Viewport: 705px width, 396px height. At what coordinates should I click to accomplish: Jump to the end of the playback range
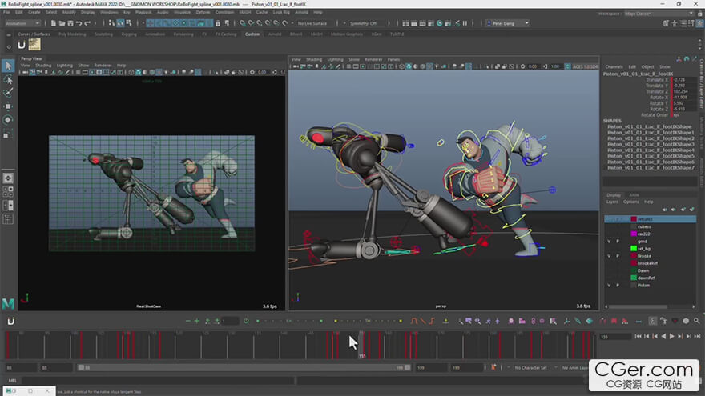click(x=697, y=336)
